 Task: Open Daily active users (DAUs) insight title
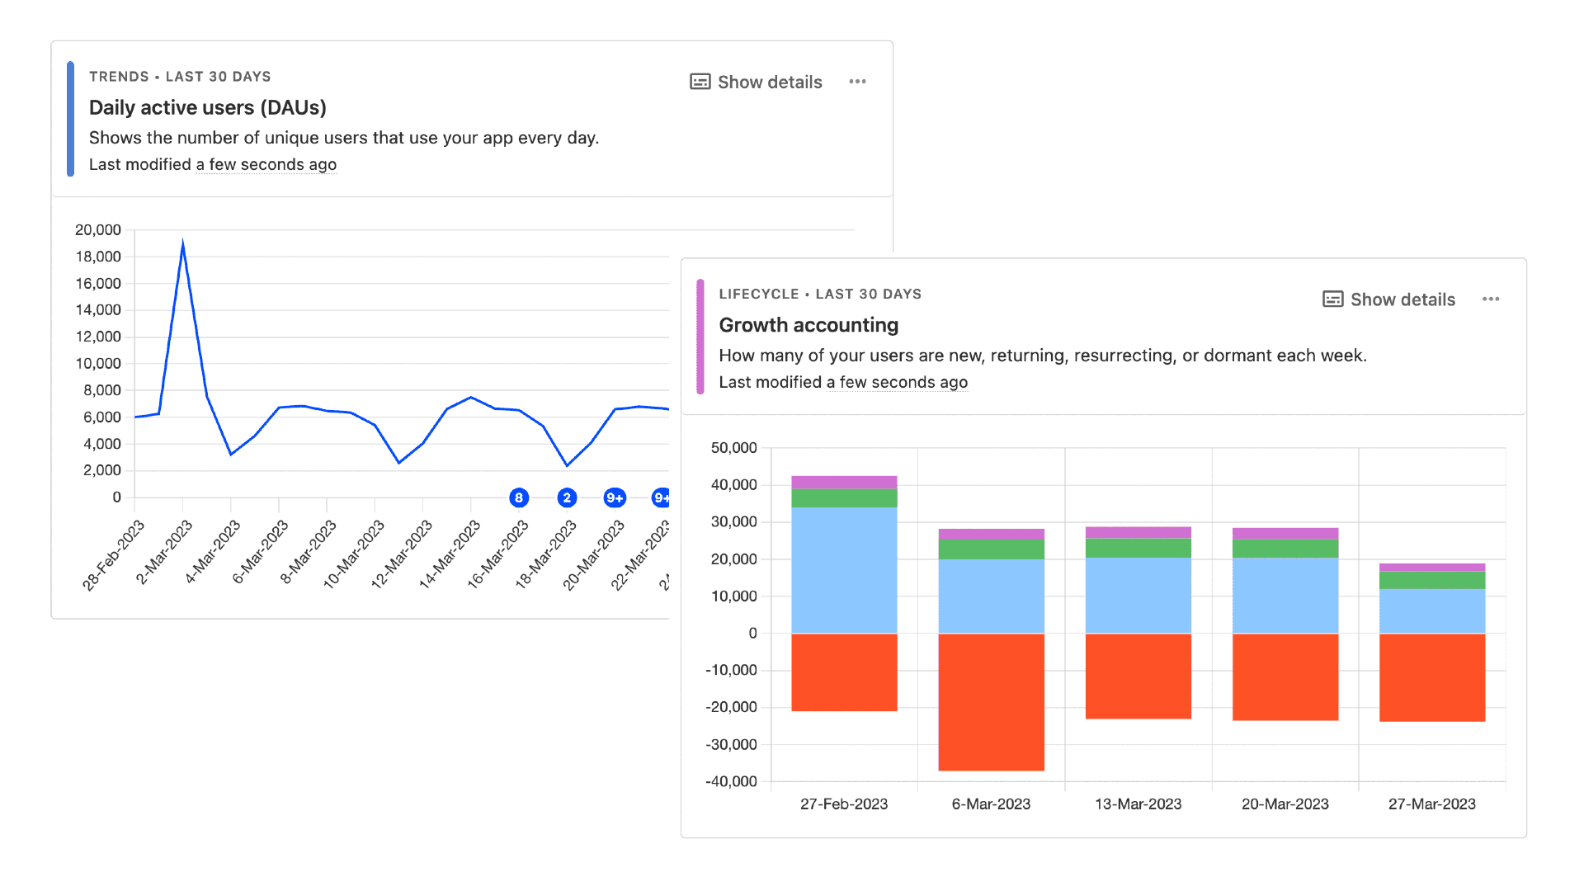point(207,107)
